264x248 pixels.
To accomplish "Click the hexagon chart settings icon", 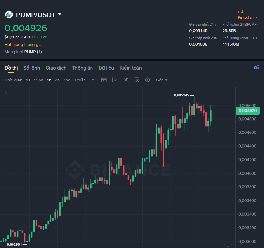I will [148, 80].
